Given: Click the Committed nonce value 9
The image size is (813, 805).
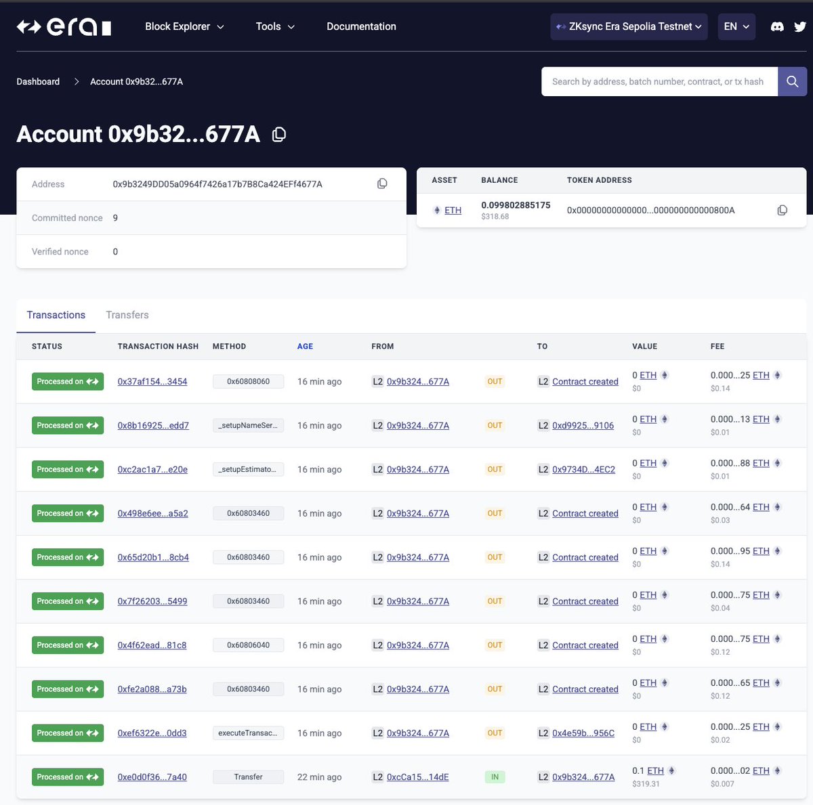Looking at the screenshot, I should point(115,218).
